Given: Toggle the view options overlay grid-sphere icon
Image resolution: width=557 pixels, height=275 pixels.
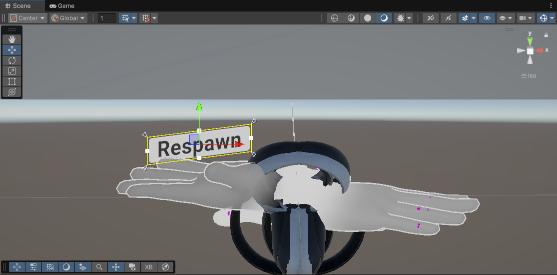Looking at the screenshot, I should (83, 267).
